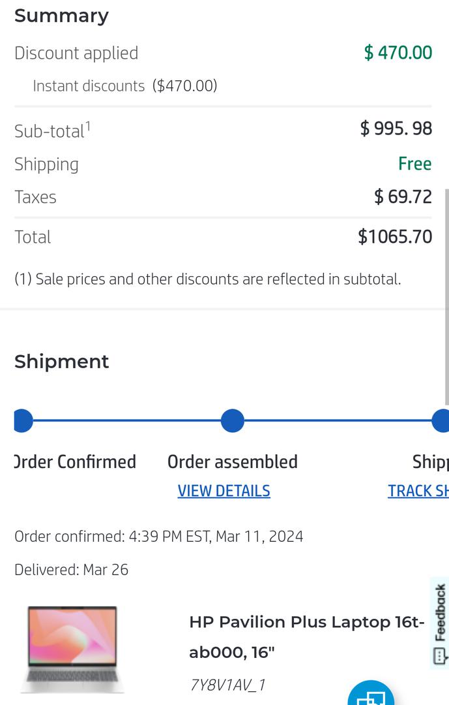449x705 pixels.
Task: Click the Delivered: Mar 26 text
Action: pyautogui.click(x=71, y=570)
